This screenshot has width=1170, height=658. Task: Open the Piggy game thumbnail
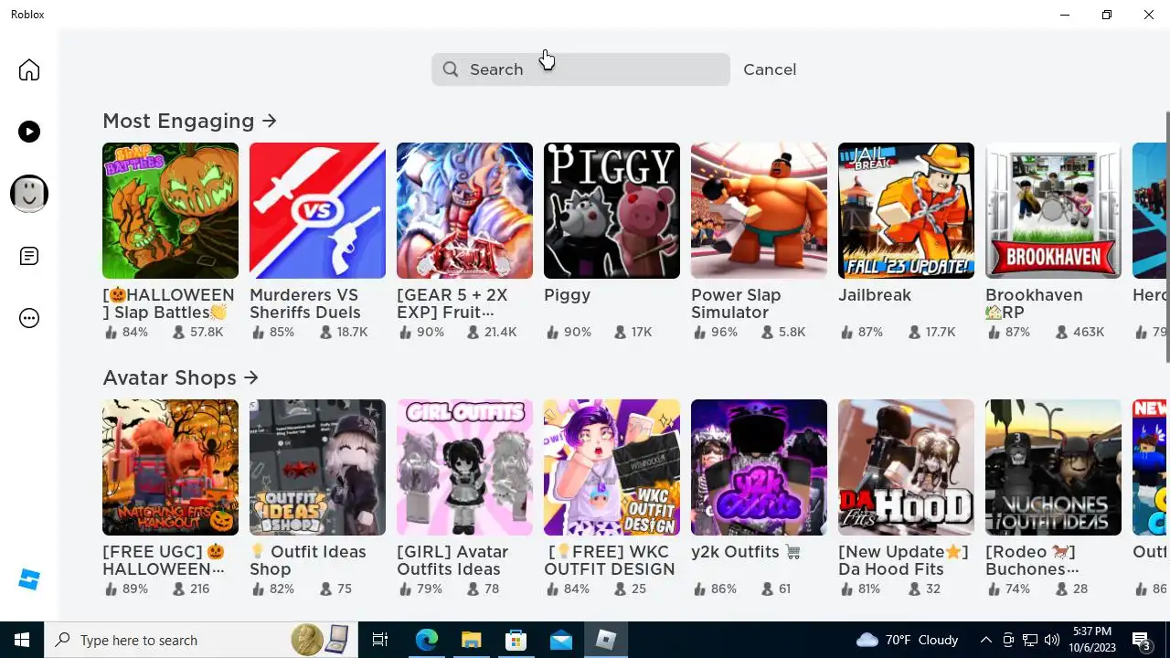click(x=612, y=210)
